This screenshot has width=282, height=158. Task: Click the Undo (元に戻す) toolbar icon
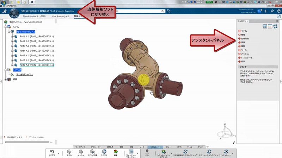point(52,152)
